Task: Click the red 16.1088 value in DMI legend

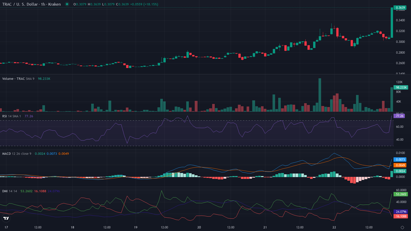Action: [x=40, y=191]
